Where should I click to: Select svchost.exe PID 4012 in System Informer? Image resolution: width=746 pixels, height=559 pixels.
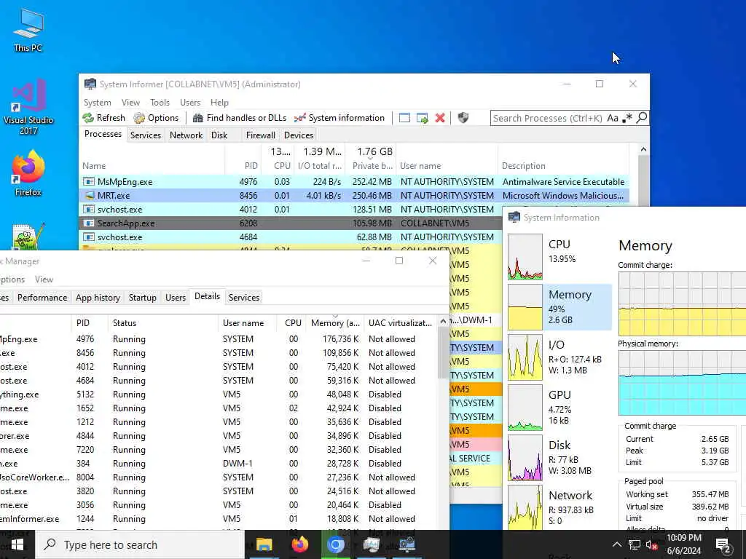point(291,209)
